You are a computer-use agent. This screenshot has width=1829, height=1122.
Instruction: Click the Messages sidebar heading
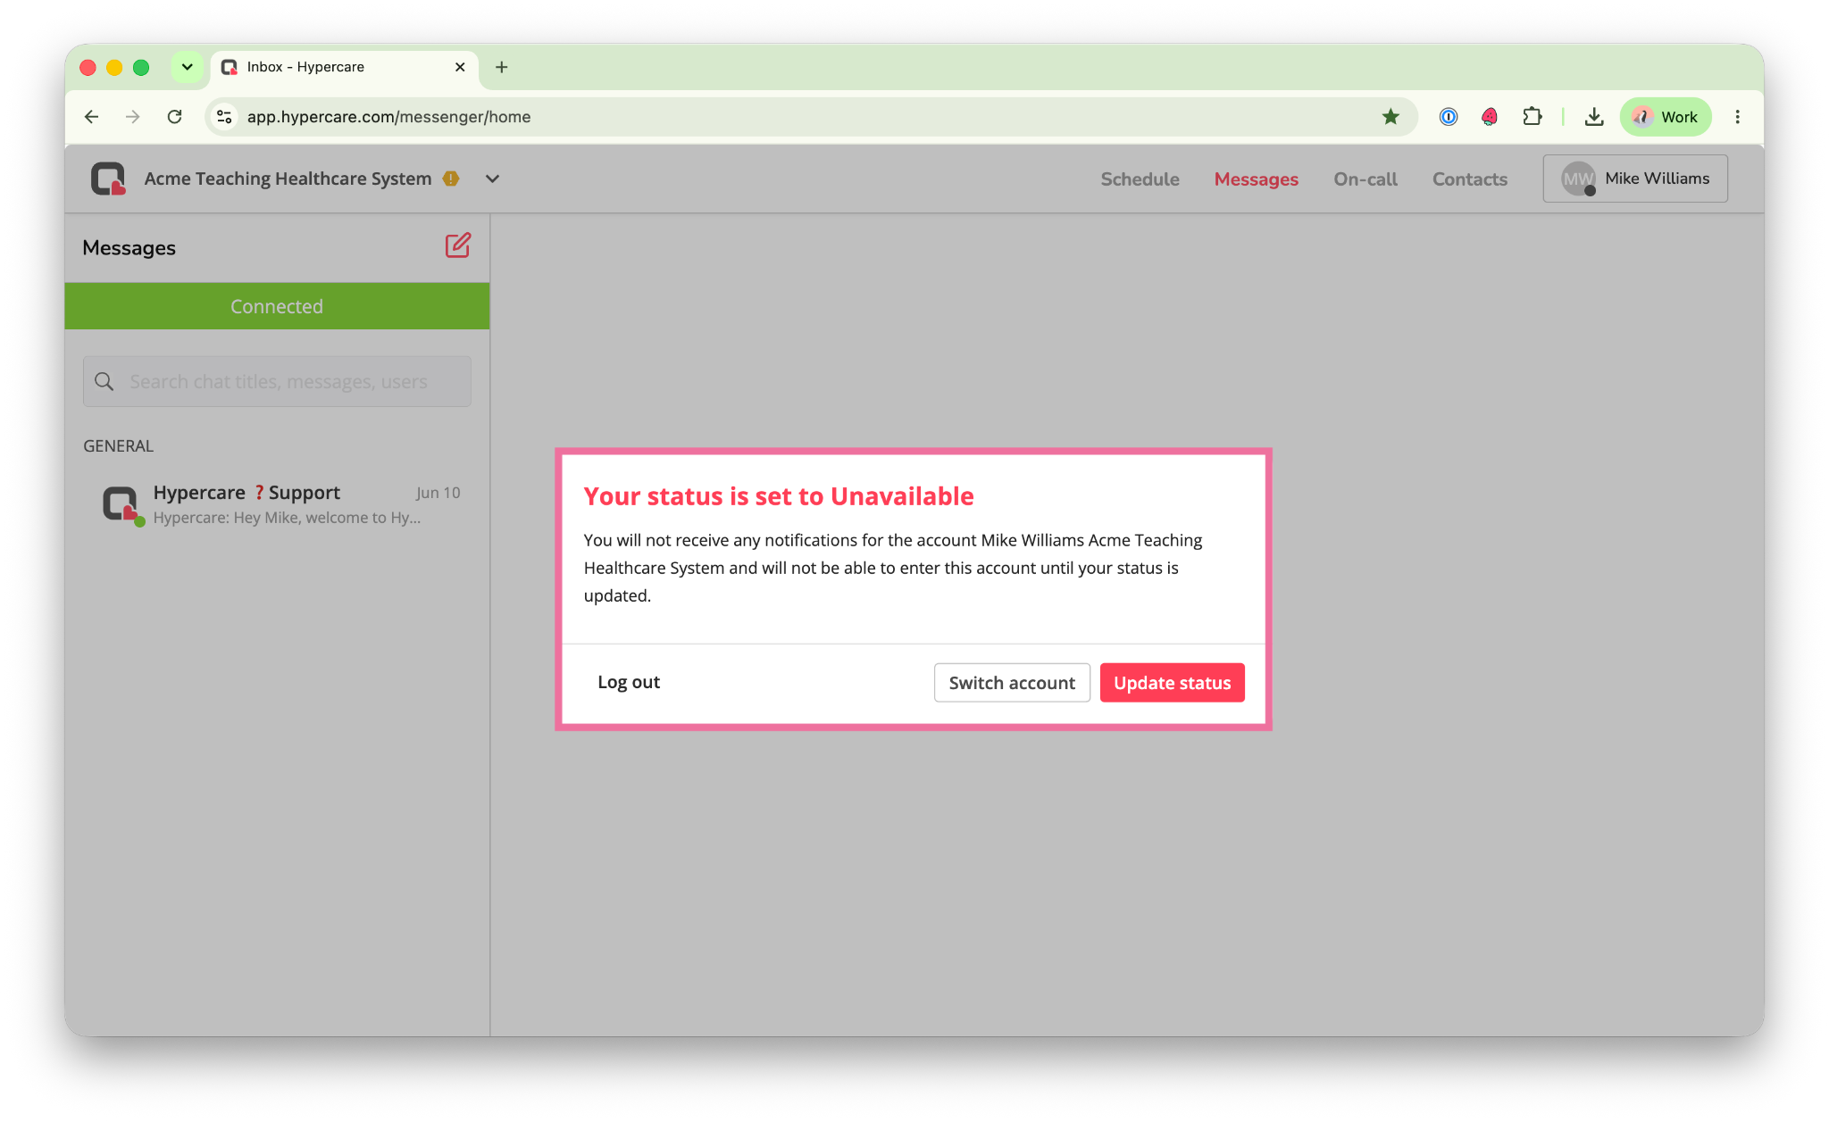pyautogui.click(x=129, y=248)
